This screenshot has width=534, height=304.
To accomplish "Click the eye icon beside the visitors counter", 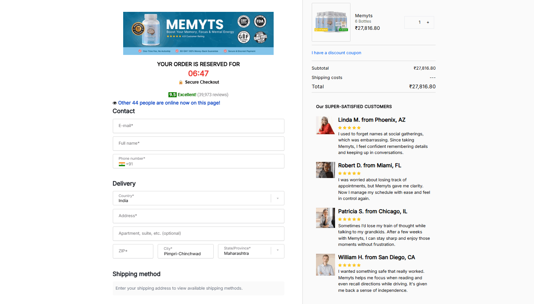I will pyautogui.click(x=115, y=103).
